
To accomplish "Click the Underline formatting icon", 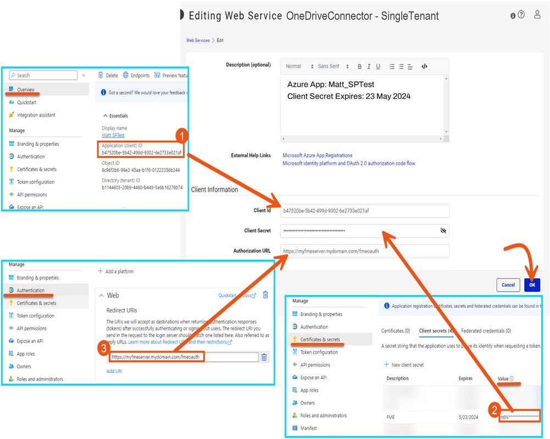I will 378,66.
